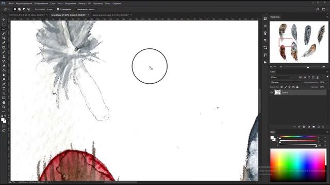The height and width of the screenshot is (185, 330).
Task: Open the layer filter type dropdown
Action: 280,78
